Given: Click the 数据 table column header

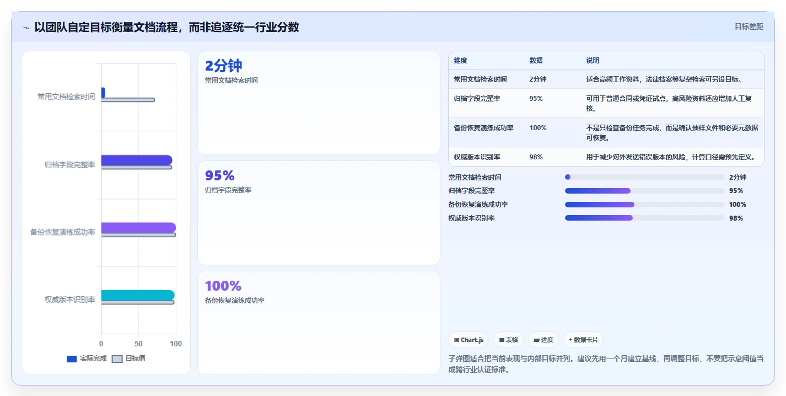Looking at the screenshot, I should [536, 61].
